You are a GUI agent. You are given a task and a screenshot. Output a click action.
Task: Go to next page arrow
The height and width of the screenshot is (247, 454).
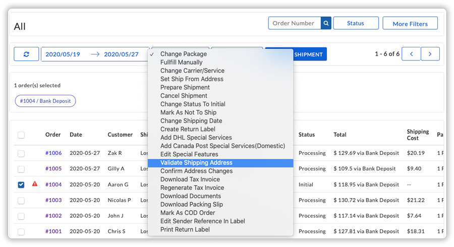click(x=430, y=54)
